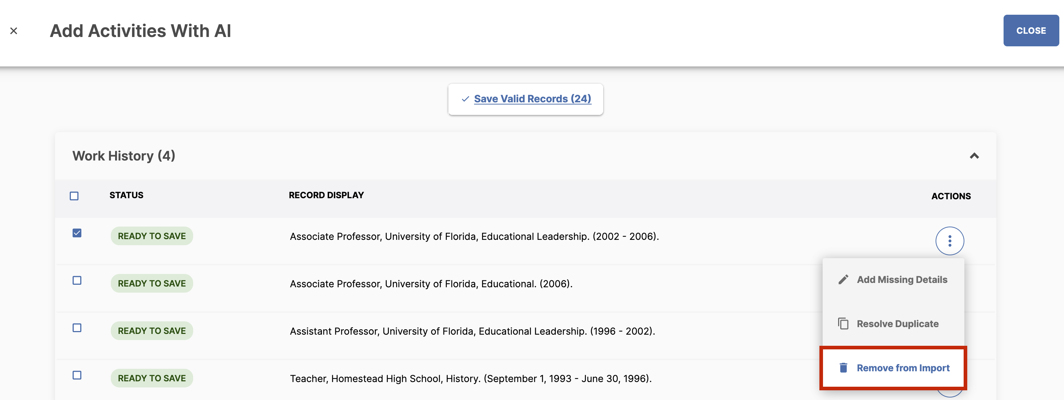Click the Teacher, Homestead High School record text
The image size is (1064, 400).
tap(470, 378)
